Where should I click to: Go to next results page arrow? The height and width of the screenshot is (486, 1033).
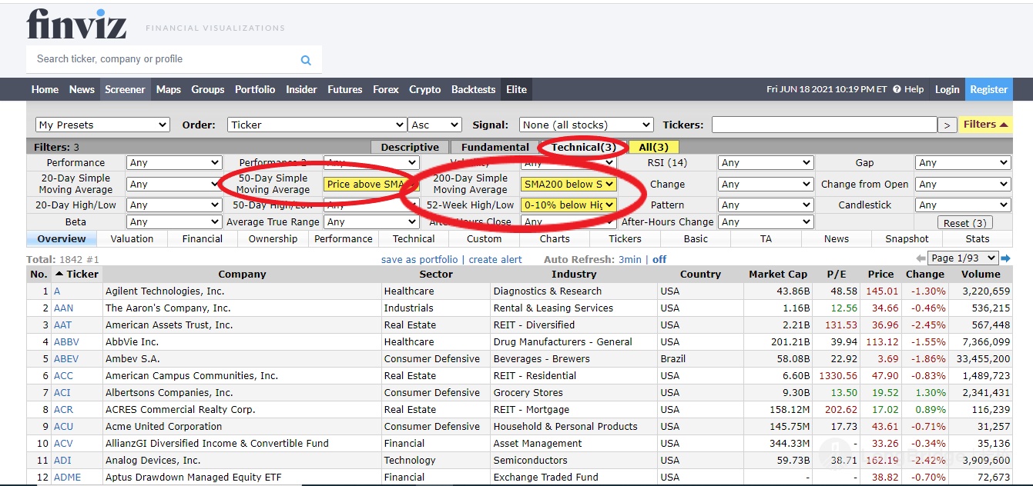pos(1005,258)
